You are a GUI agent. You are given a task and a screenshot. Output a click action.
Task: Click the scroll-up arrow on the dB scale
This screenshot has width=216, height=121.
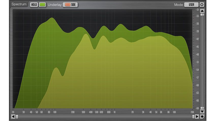202,11
